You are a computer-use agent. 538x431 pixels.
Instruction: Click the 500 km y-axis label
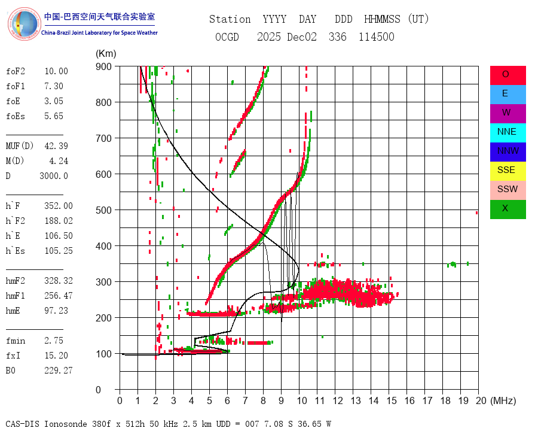[103, 210]
